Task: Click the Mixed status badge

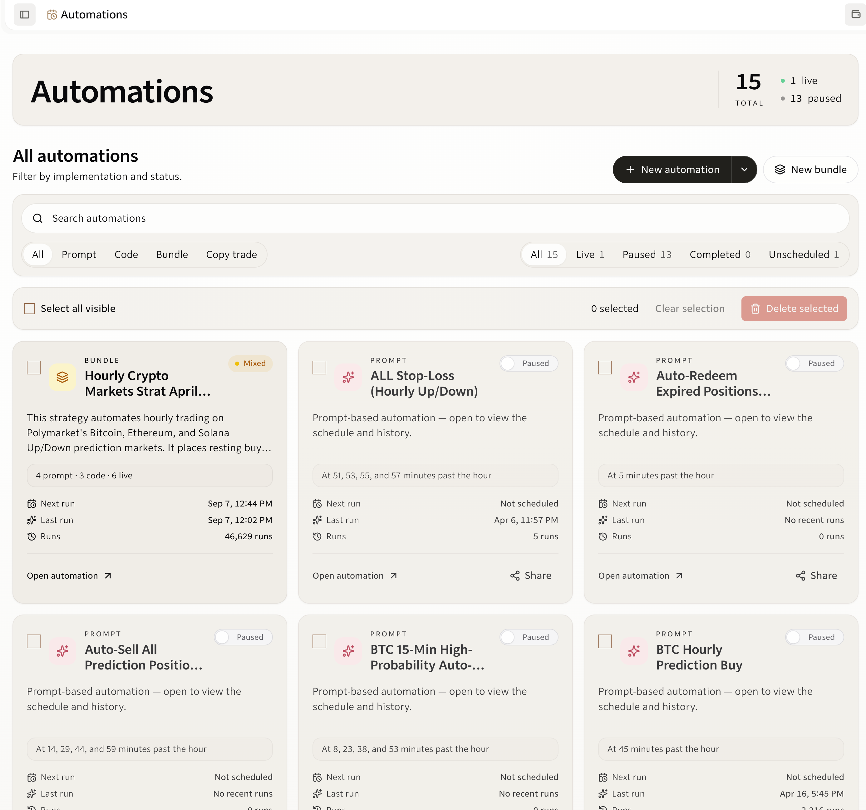Action: click(250, 363)
